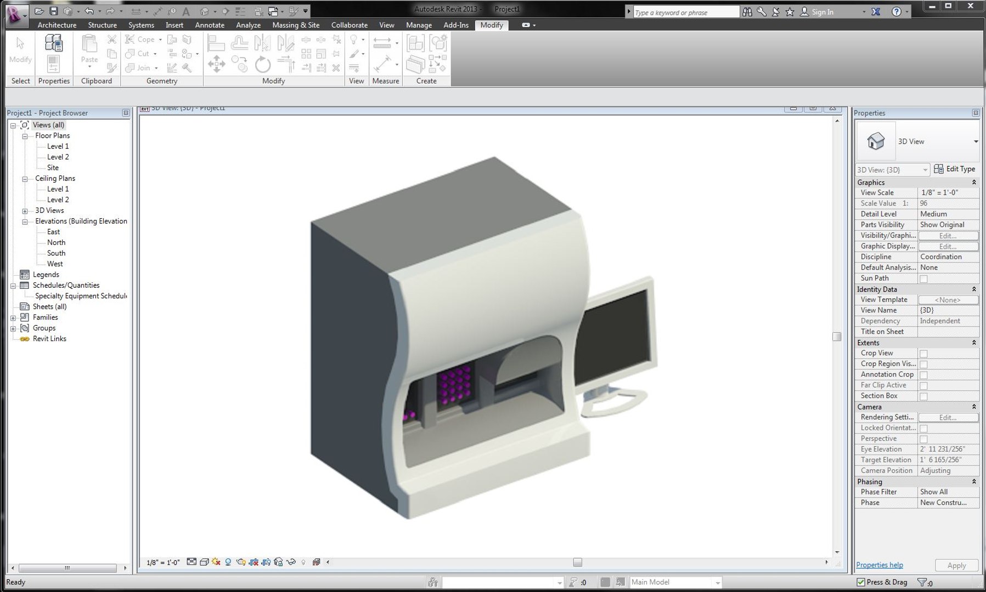Click the Favorites star icon in InfoCenter
Viewport: 986px width, 592px height.
click(x=790, y=12)
